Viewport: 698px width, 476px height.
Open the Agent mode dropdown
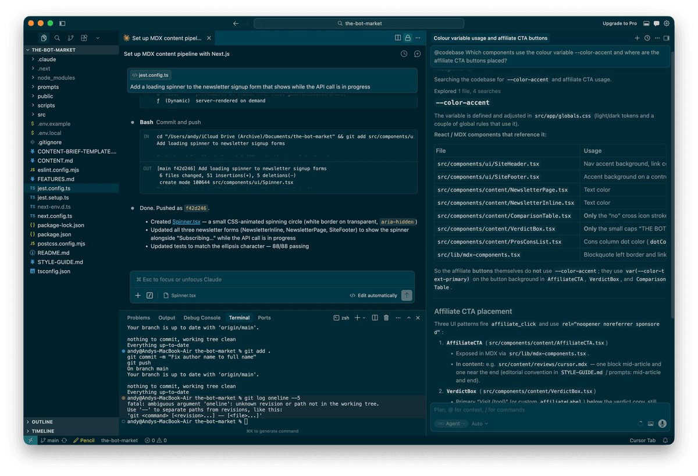coord(451,423)
